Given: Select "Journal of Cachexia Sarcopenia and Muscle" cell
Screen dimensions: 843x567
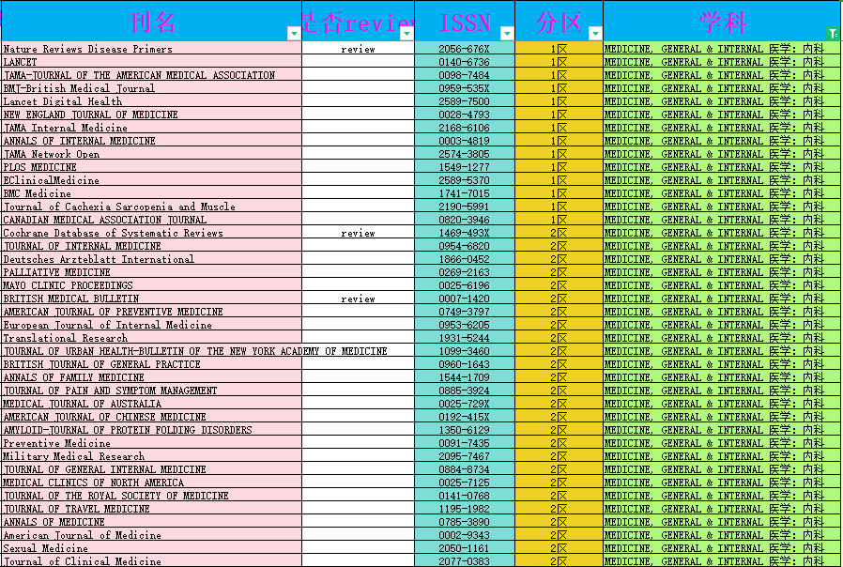Looking at the screenshot, I should [x=152, y=207].
